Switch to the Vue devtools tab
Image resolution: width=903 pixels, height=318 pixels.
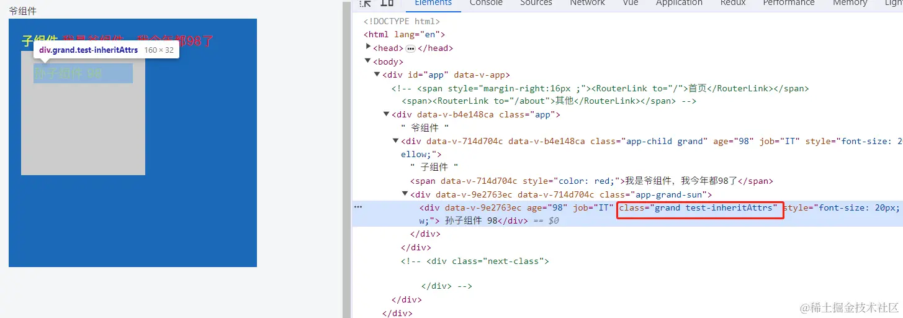[x=631, y=4]
